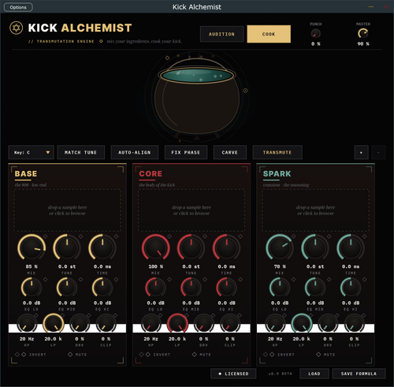Image resolution: width=394 pixels, height=387 pixels.
Task: Click the diamond marker beside BASE MIX knob
Action: [x=45, y=236]
